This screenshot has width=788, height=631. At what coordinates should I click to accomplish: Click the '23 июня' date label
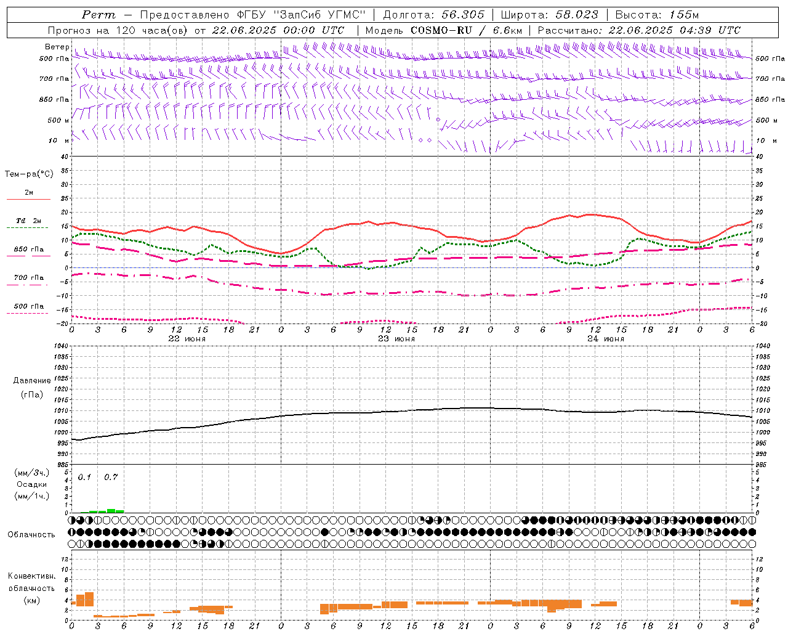396,339
